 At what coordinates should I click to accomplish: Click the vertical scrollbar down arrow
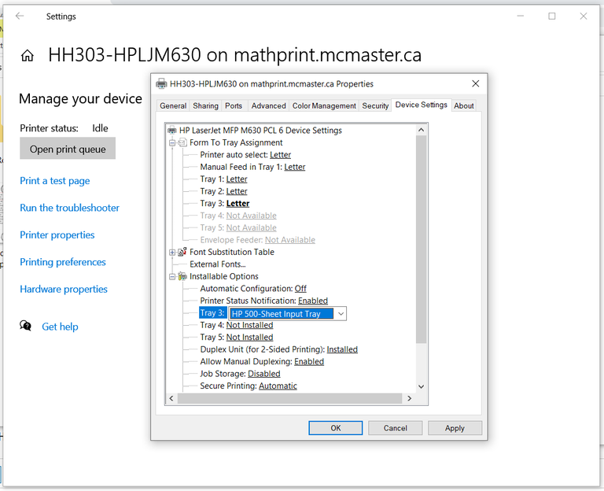[421, 386]
